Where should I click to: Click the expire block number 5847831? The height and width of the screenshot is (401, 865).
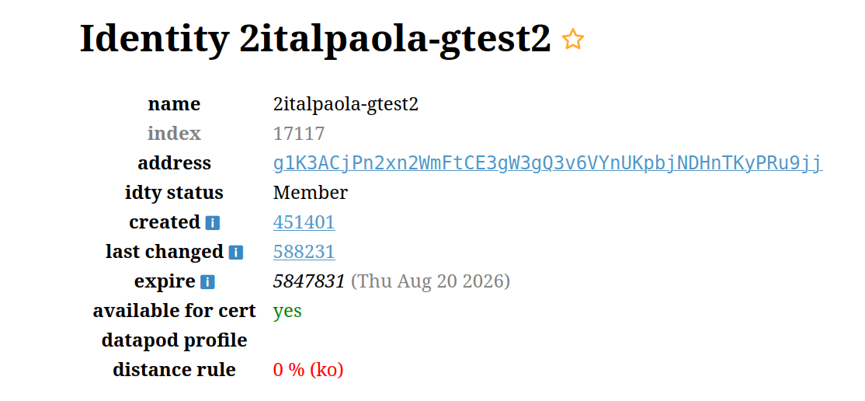tap(309, 281)
